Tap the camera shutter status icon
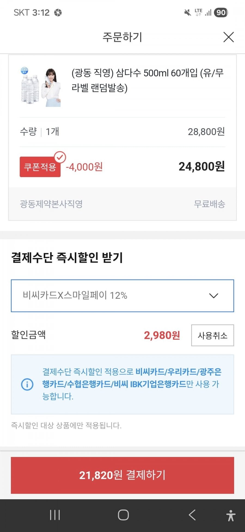This screenshot has width=245, height=532. pyautogui.click(x=58, y=13)
